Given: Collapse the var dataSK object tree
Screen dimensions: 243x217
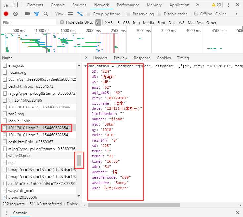Looking at the screenshot, I should coord(85,66).
